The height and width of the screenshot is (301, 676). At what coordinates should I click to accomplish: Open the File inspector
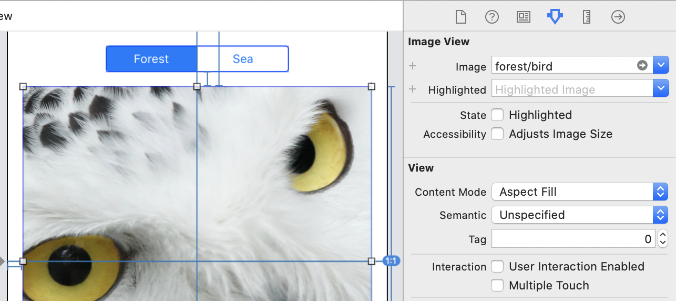pos(460,17)
